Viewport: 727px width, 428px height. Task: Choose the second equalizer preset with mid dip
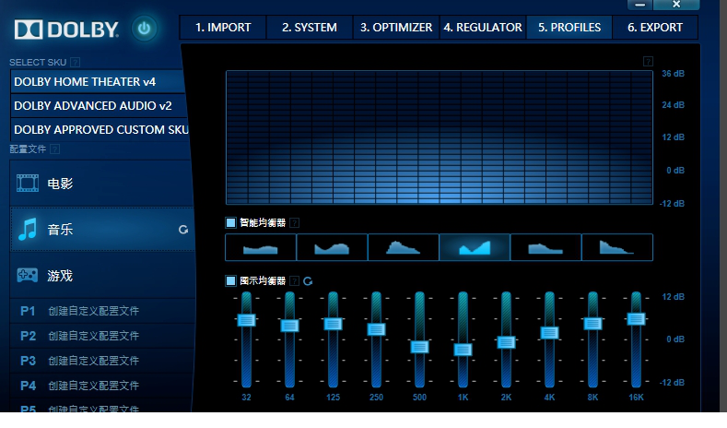pyautogui.click(x=332, y=247)
